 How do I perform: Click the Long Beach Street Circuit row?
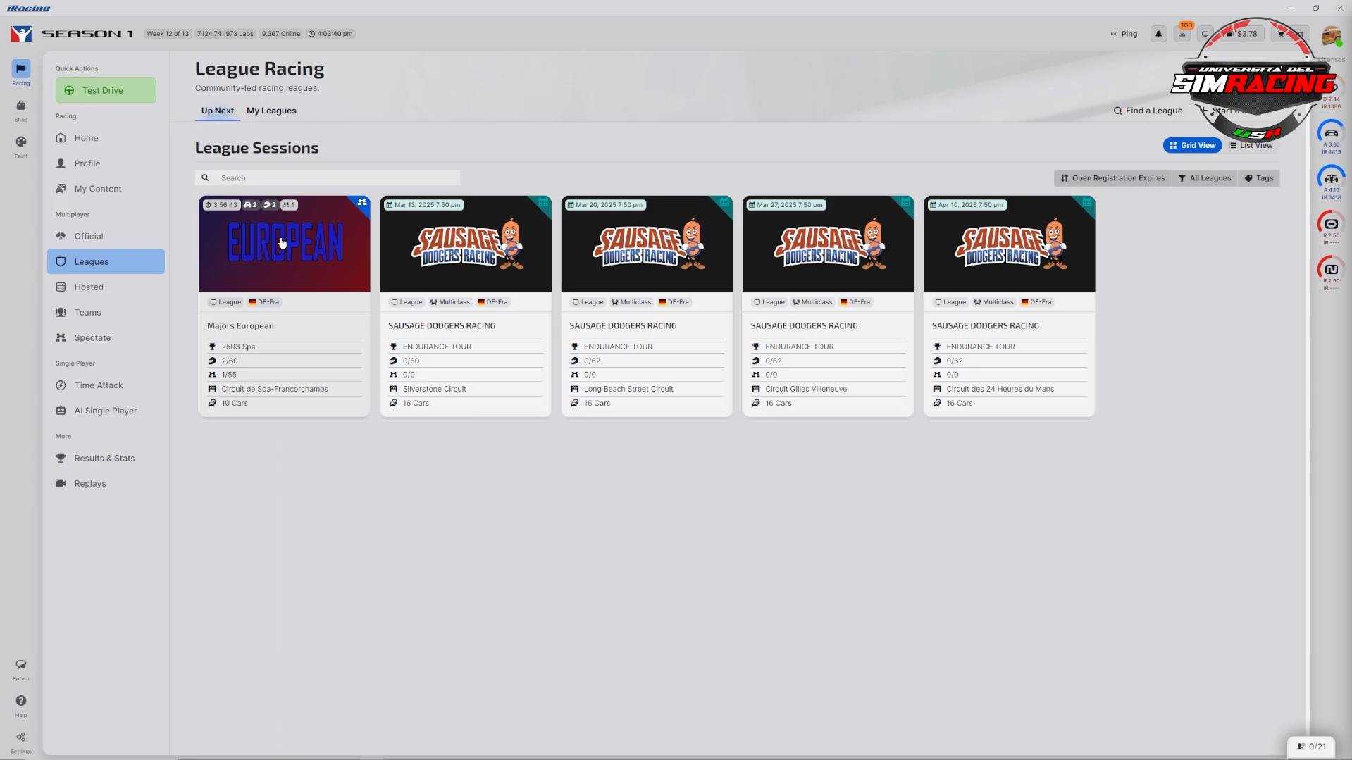646,389
